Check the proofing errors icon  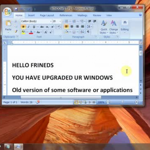38,102
